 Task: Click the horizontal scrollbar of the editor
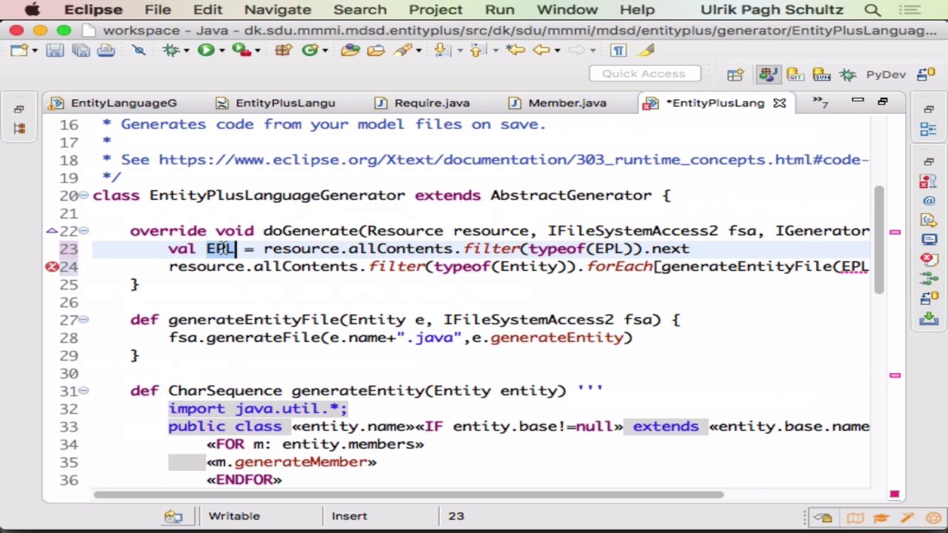click(x=407, y=495)
